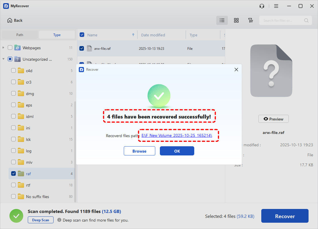Switch to grid thumbnail view

[x=236, y=20]
